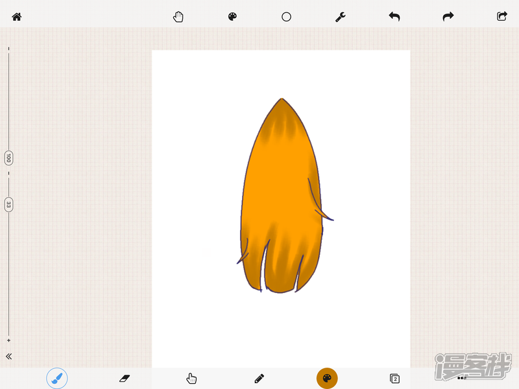Select the hand pan tool in top toolbar

178,17
